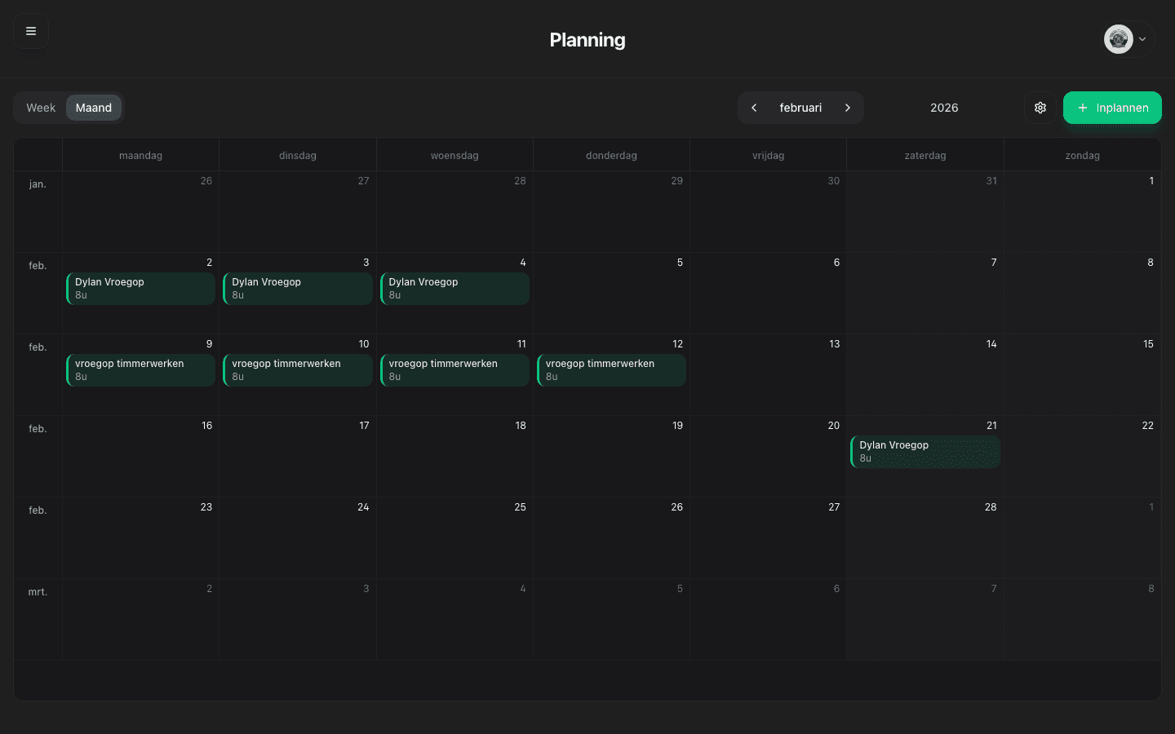Image resolution: width=1175 pixels, height=734 pixels.
Task: Select Dylan Vroegop shift on February 4
Action: pos(454,289)
